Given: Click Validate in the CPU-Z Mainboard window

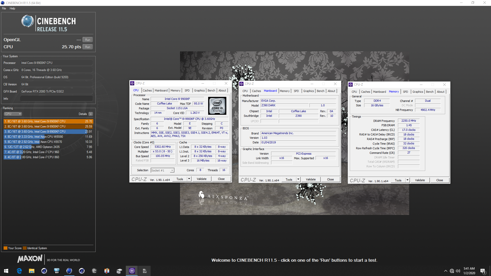Looking at the screenshot, I should [311, 180].
